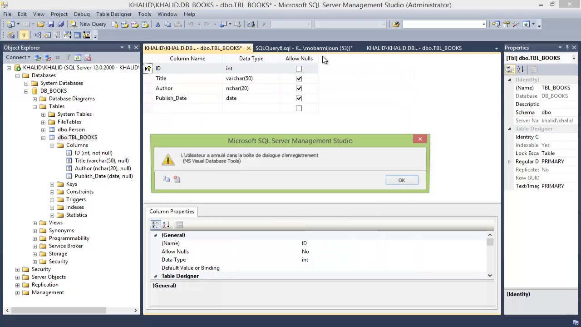The width and height of the screenshot is (581, 327).
Task: Open the File menu
Action: [7, 14]
